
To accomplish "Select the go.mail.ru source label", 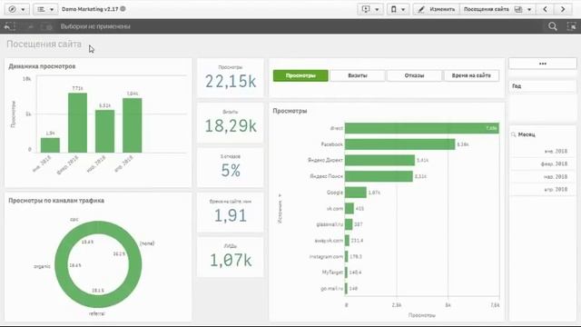I will point(332,289).
